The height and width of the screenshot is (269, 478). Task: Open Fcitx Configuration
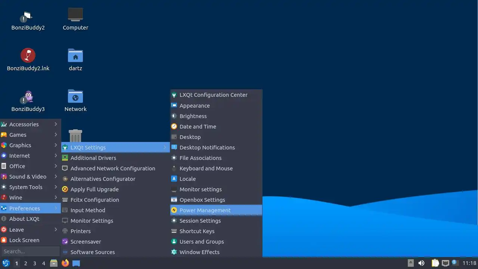(x=115, y=200)
